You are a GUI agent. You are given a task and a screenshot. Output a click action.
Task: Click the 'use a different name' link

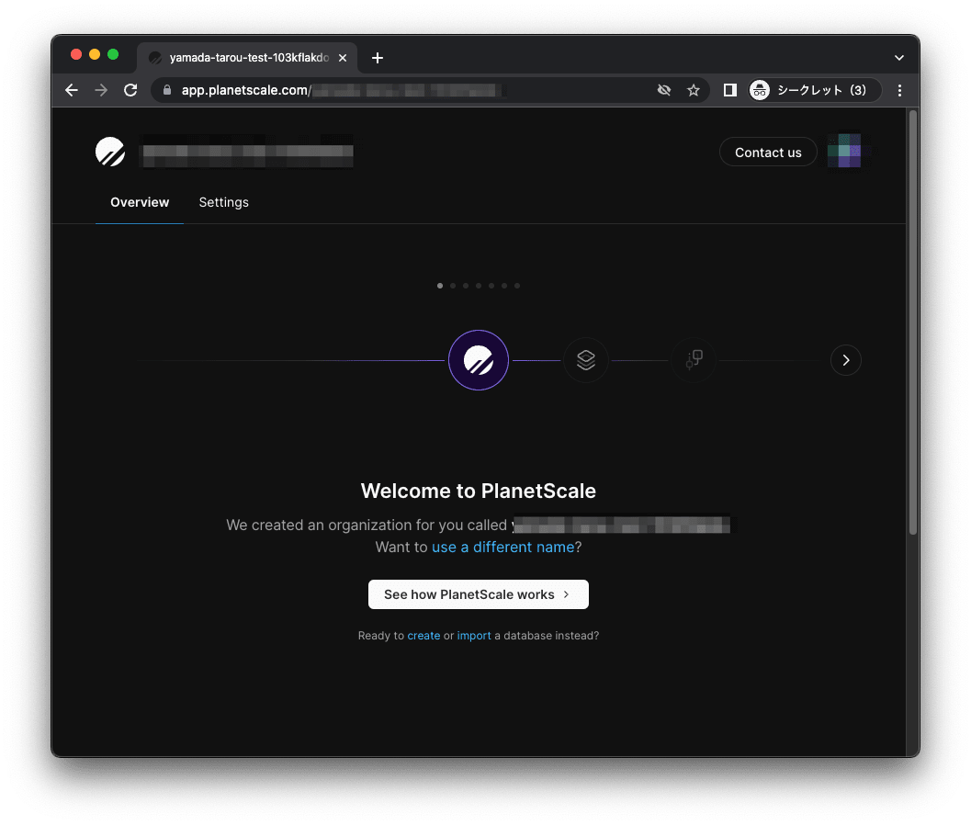pyautogui.click(x=502, y=548)
